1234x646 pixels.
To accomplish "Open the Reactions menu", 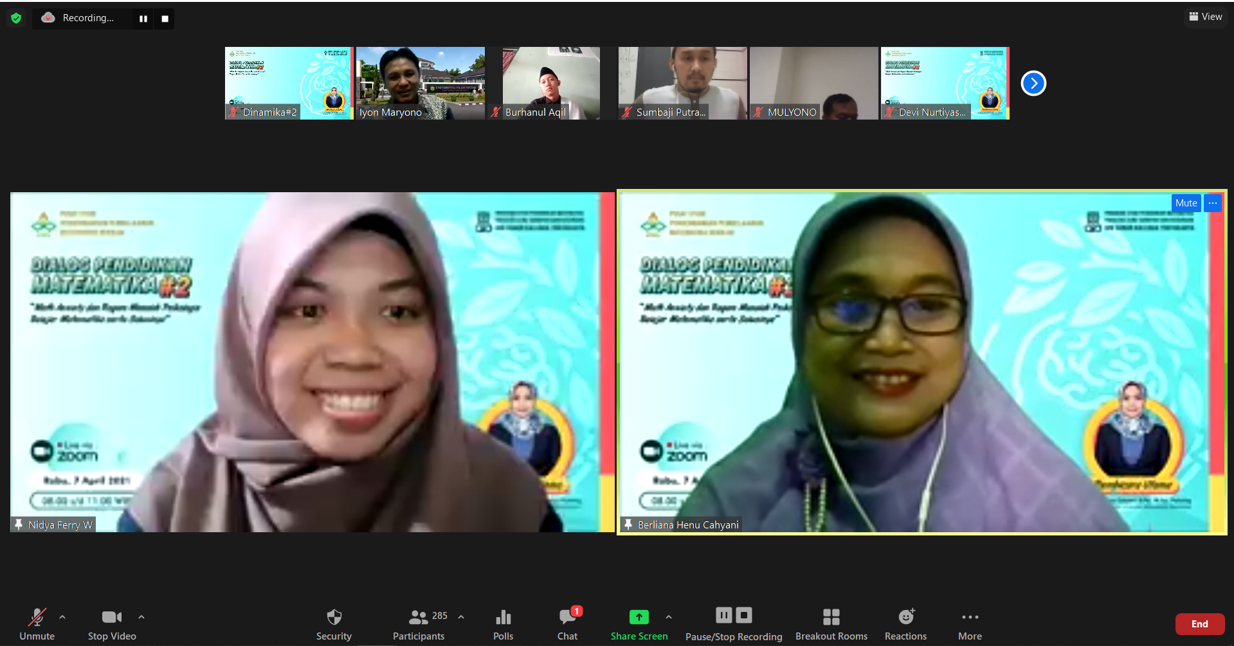I will point(905,624).
